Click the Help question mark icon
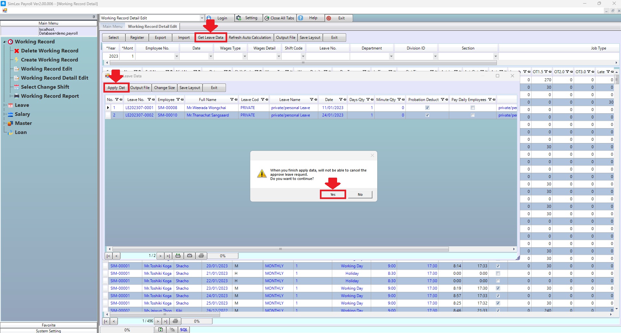Image resolution: width=621 pixels, height=333 pixels. (x=301, y=18)
